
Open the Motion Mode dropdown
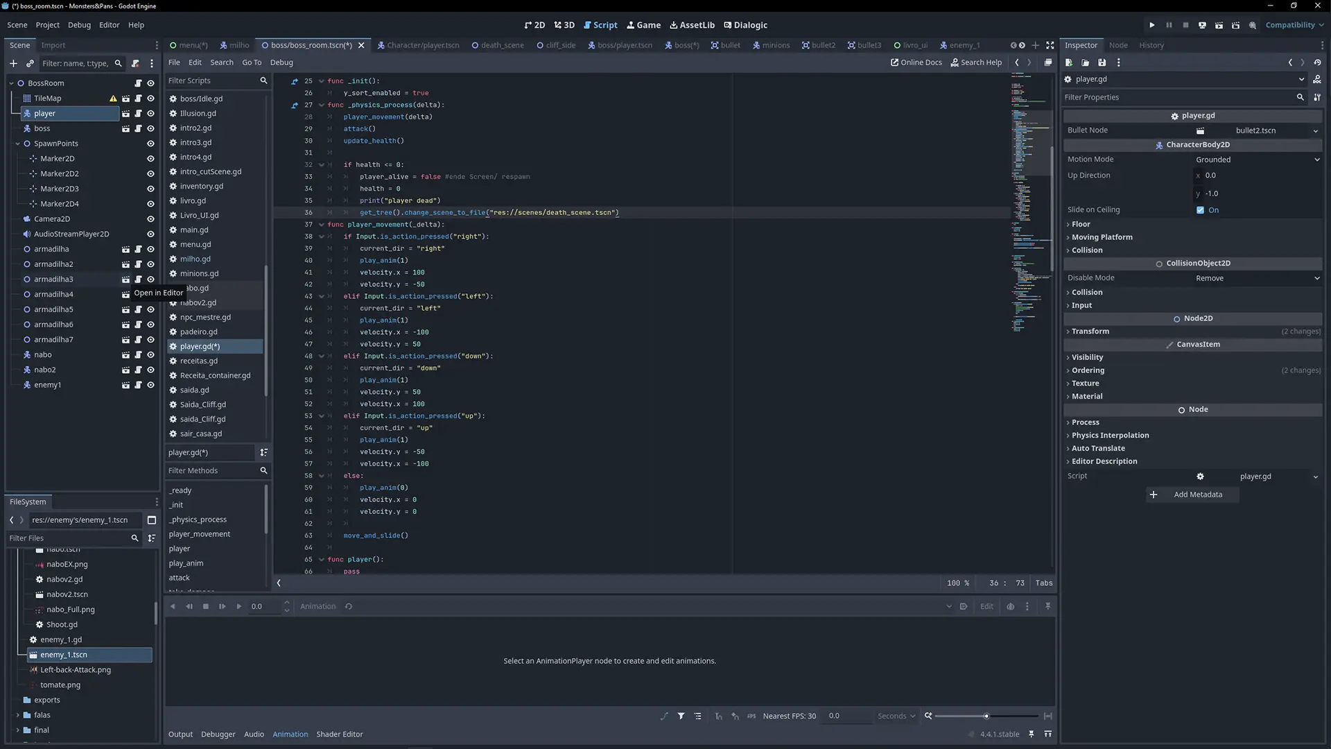[1257, 160]
